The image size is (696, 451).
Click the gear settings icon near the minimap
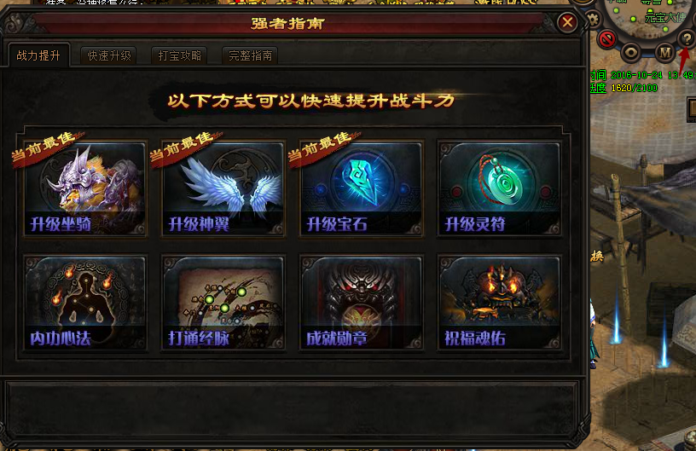pyautogui.click(x=593, y=19)
